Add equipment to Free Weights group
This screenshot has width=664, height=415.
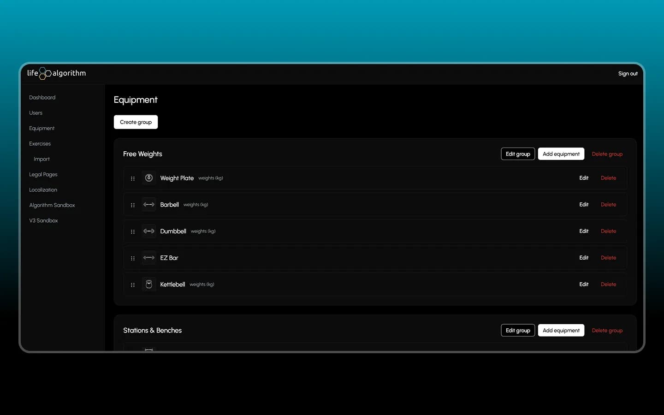[x=561, y=154]
